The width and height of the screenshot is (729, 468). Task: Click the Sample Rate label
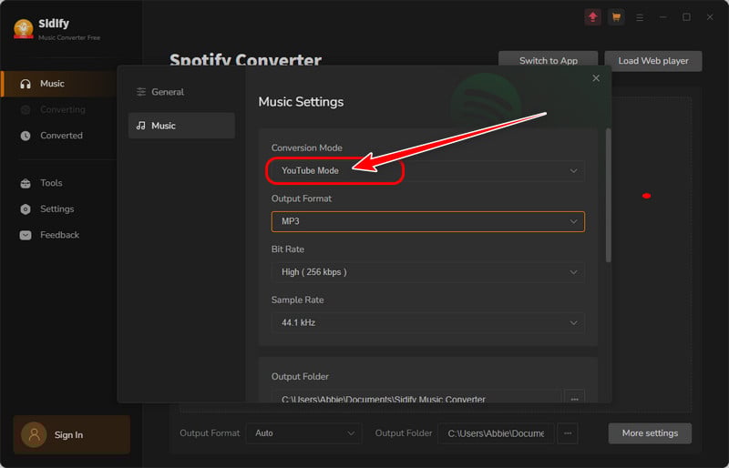(298, 300)
